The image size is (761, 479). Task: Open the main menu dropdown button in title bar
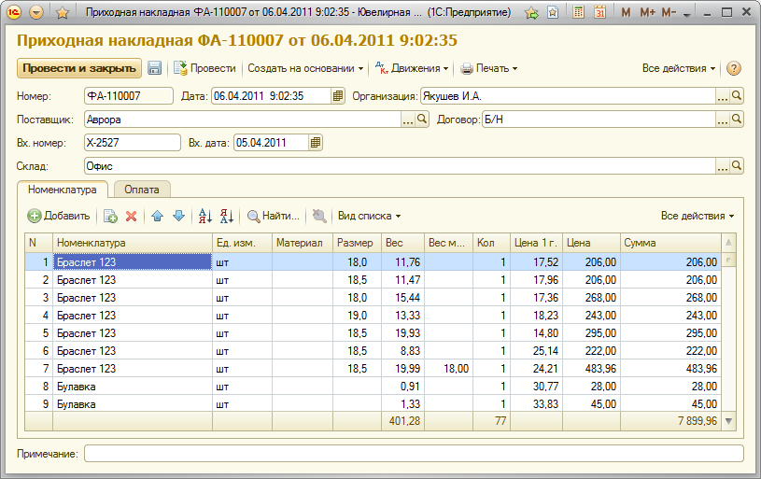coord(36,12)
